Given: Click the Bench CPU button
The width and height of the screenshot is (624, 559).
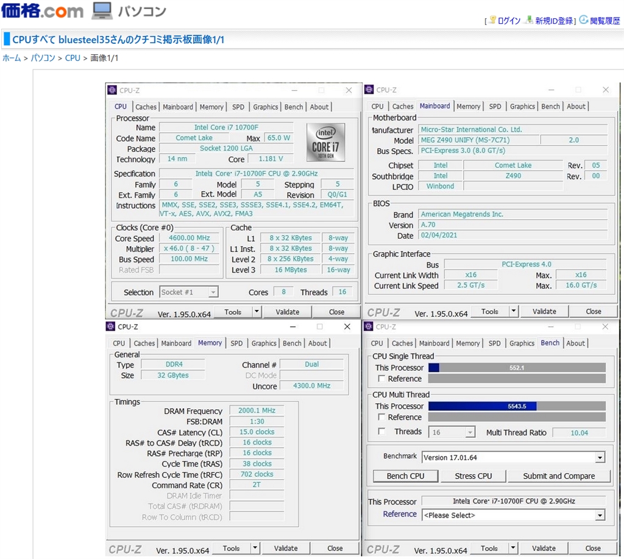Looking at the screenshot, I should (405, 476).
